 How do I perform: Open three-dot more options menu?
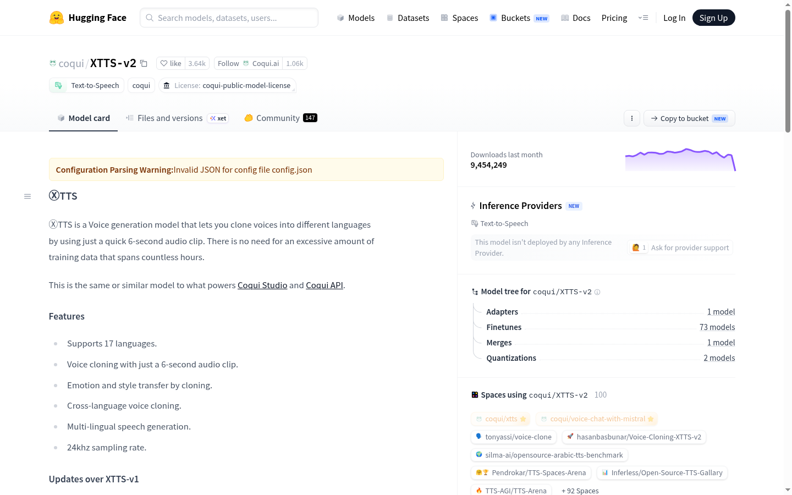[632, 118]
